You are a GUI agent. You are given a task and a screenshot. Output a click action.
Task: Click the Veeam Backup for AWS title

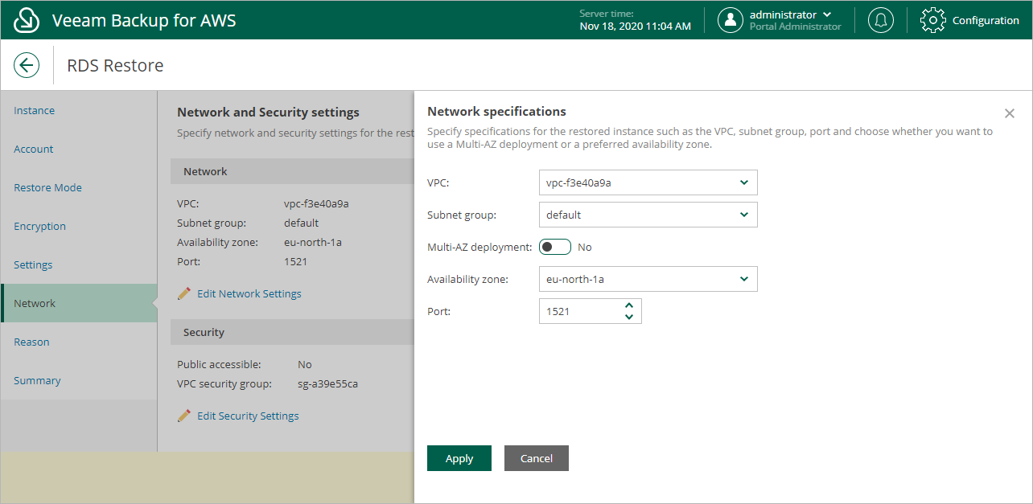pyautogui.click(x=144, y=20)
